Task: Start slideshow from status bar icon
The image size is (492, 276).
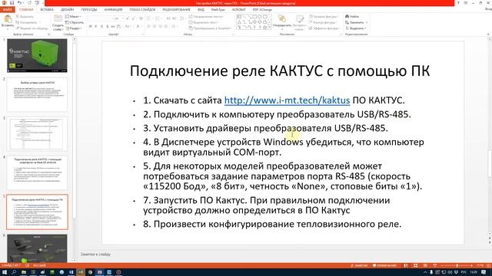Action: point(434,266)
